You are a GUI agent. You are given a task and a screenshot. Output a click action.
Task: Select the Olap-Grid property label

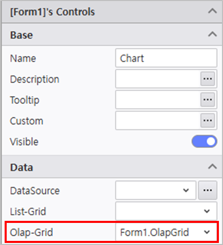[31, 232]
